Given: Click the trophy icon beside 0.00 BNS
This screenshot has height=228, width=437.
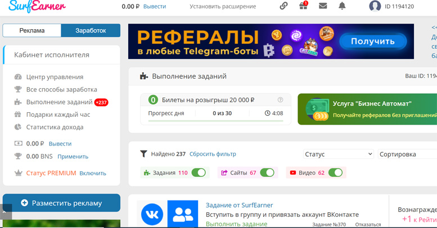Looking at the screenshot, I should [x=18, y=156].
